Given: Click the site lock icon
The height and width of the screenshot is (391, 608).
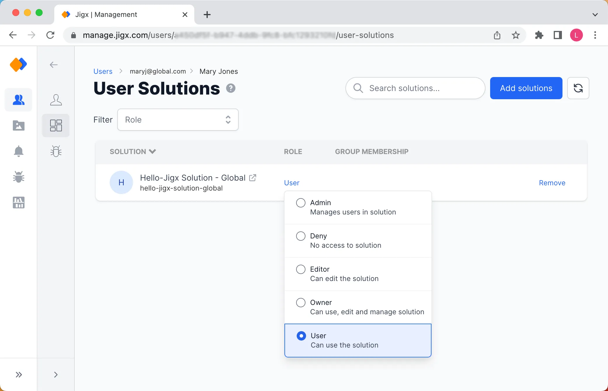Looking at the screenshot, I should pos(74,35).
